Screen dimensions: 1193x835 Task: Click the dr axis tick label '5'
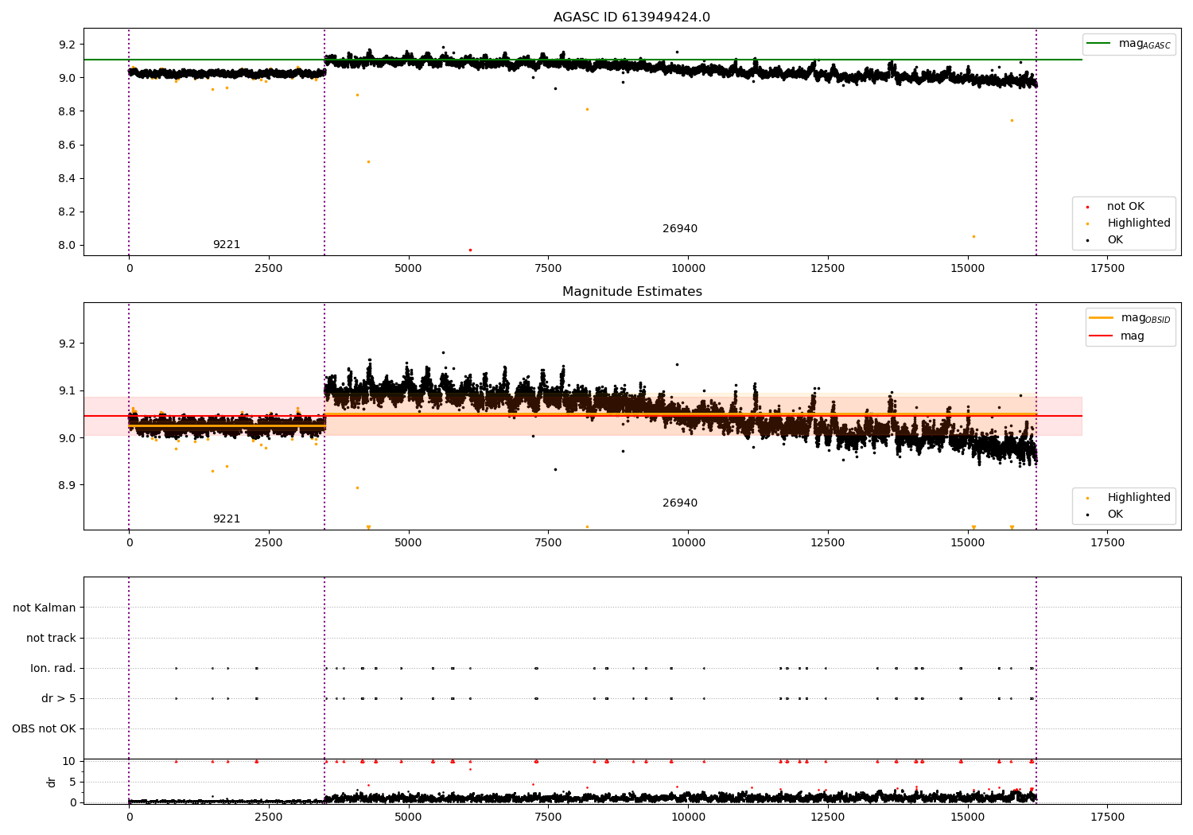[x=72, y=782]
